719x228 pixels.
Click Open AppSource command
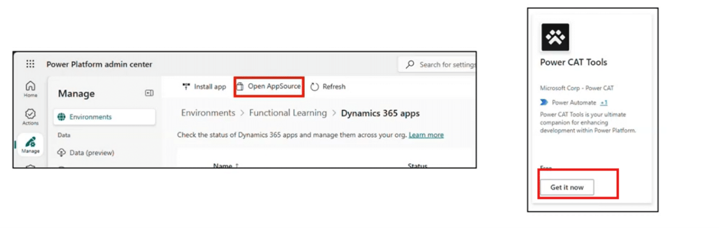269,86
